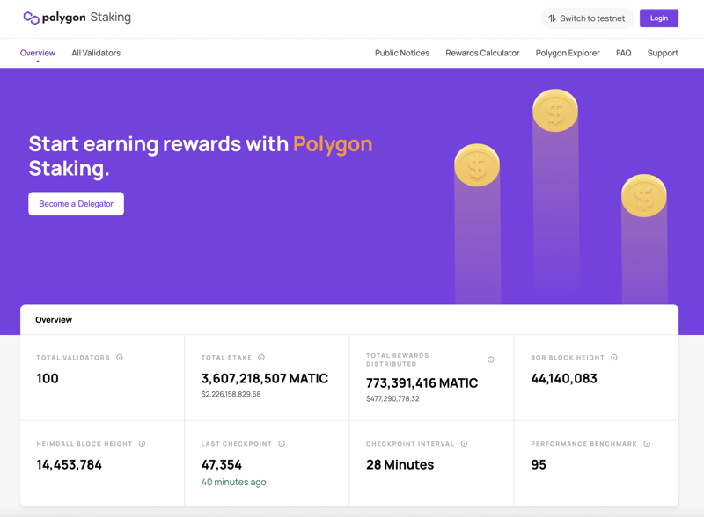Click the swap arrows icon beside Switch to testnet
The image size is (704, 517).
pos(552,18)
